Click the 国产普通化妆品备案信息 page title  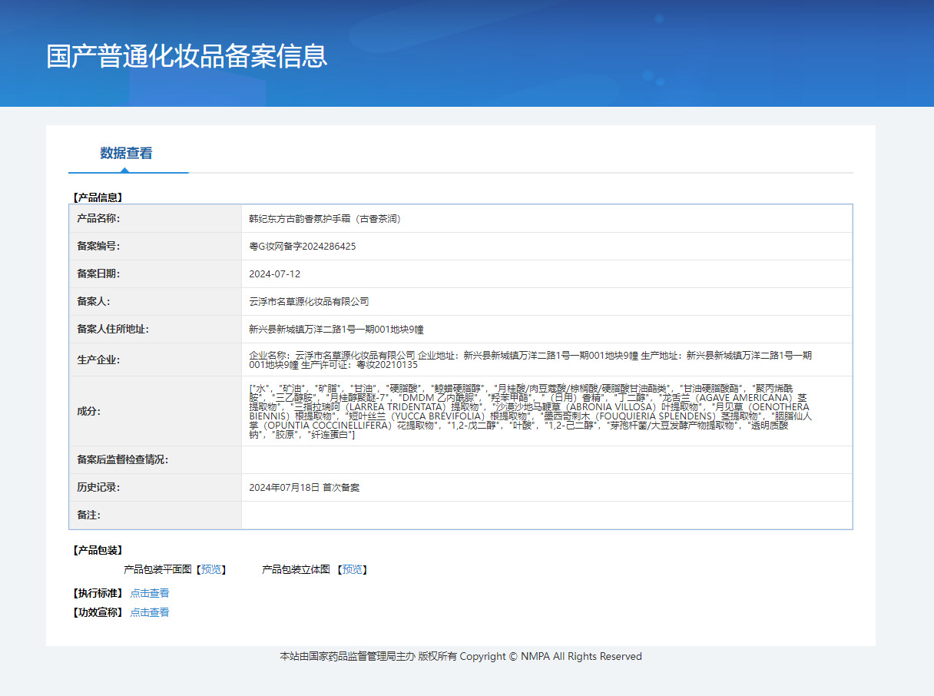coord(187,56)
